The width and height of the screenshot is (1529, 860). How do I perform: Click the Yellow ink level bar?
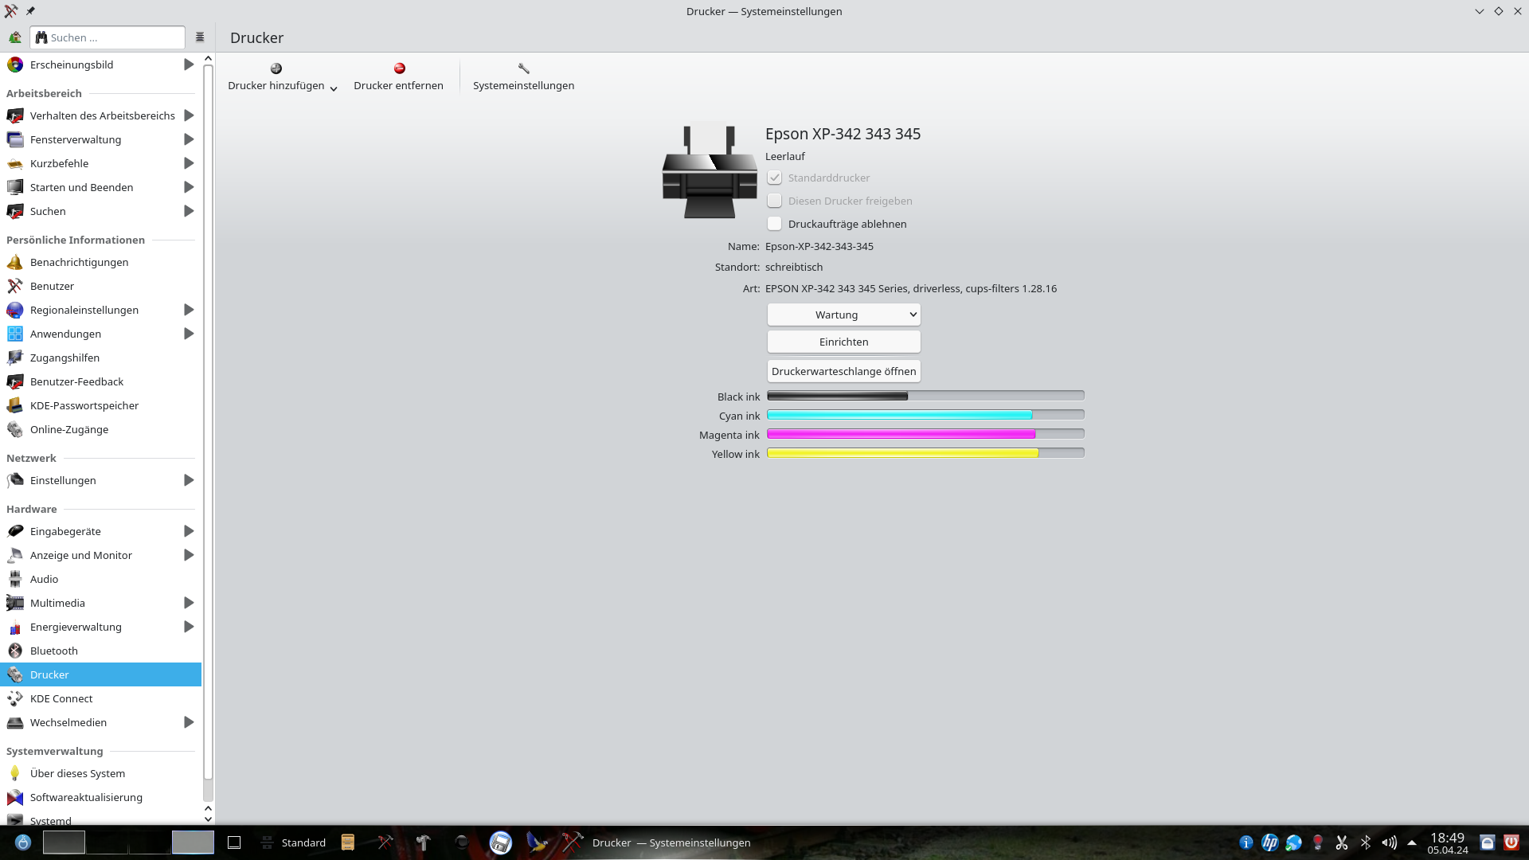coord(925,453)
